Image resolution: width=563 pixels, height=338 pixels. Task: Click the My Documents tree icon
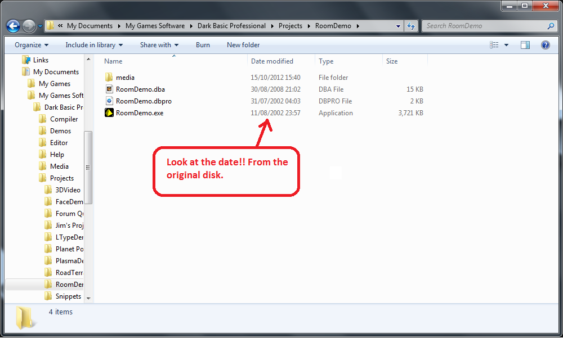point(26,72)
